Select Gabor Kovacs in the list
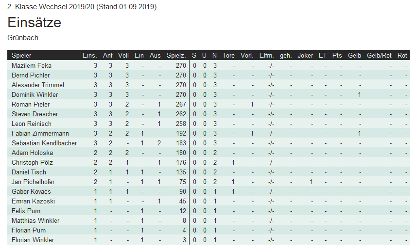417x248 pixels. point(31,191)
